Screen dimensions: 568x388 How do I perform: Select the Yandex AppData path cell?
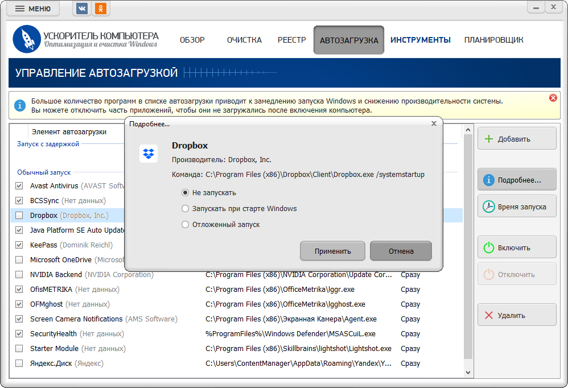click(298, 364)
